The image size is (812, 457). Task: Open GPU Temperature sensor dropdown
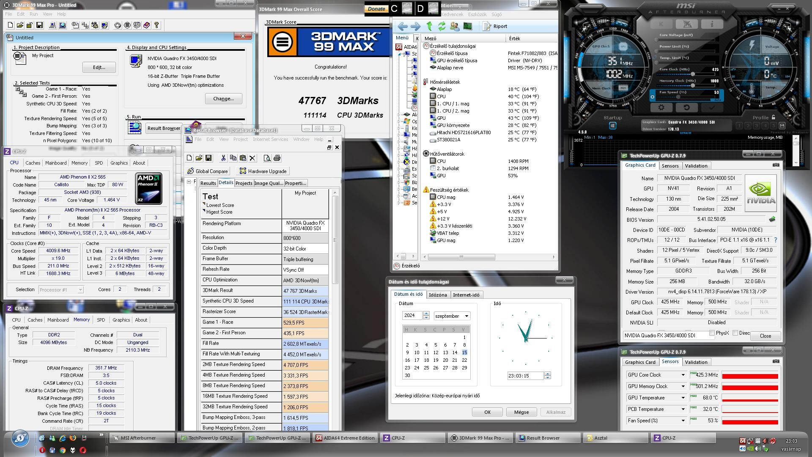tap(683, 398)
